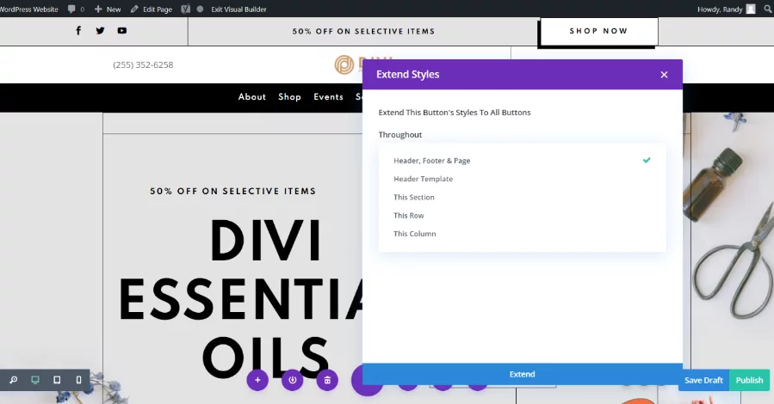Choose Header Template in the list
Viewport: 774px width, 404px height.
[523, 179]
